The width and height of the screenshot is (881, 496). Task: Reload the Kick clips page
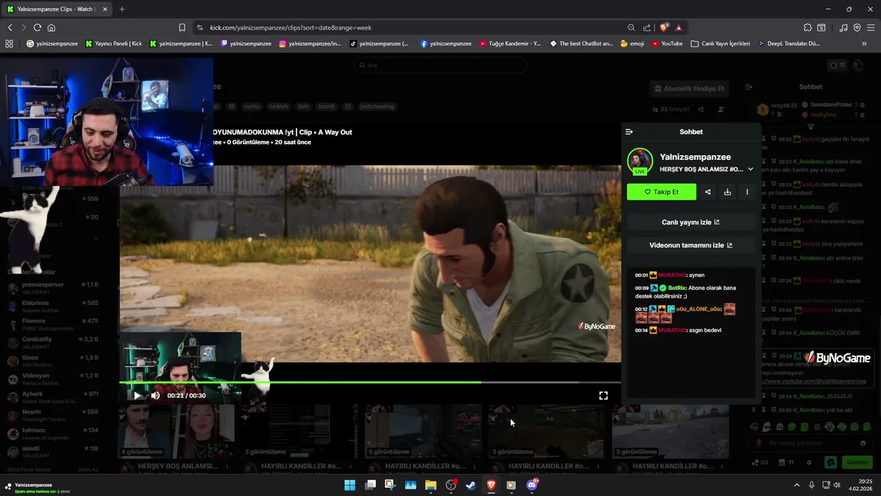click(x=37, y=28)
